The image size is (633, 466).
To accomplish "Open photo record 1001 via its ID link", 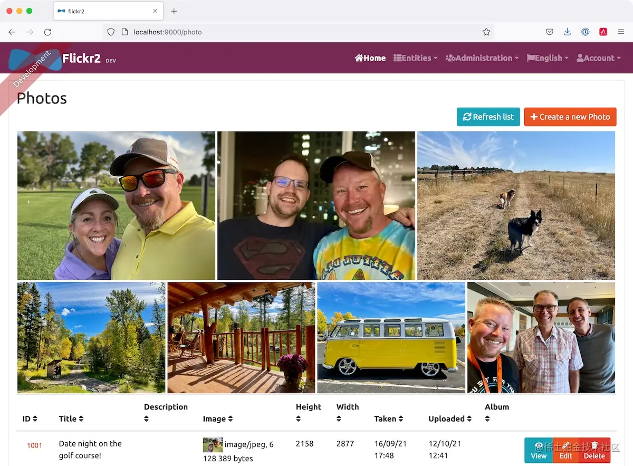I will point(34,445).
